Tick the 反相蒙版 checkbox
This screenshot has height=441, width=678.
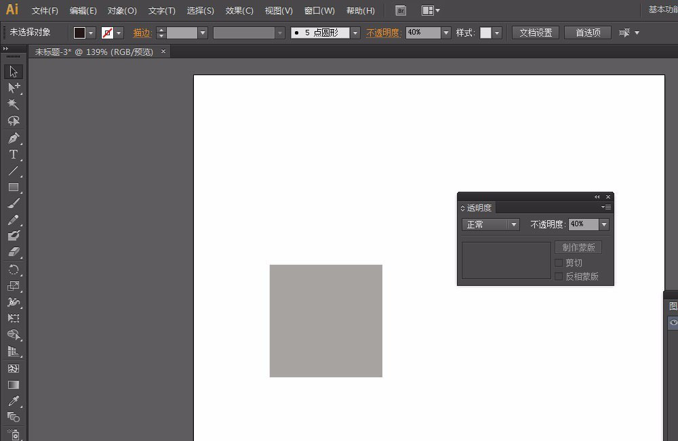[x=559, y=276]
